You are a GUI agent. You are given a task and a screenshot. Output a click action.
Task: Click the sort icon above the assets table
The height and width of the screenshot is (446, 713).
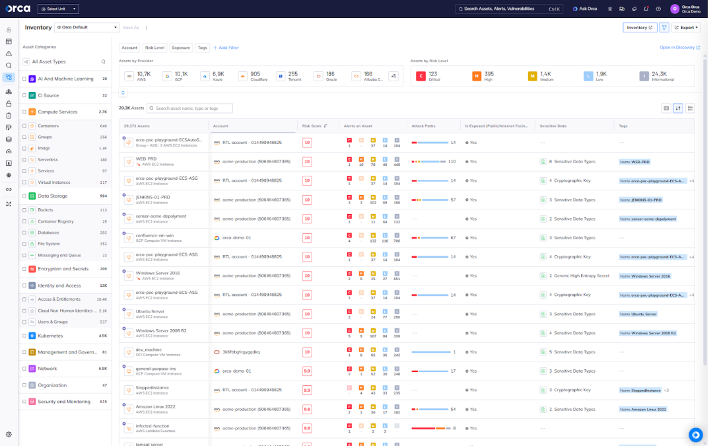(677, 108)
